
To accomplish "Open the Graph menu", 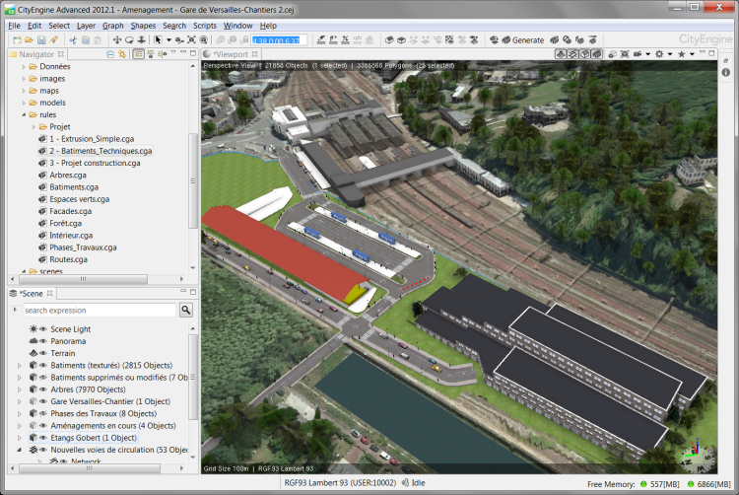I will (x=113, y=26).
